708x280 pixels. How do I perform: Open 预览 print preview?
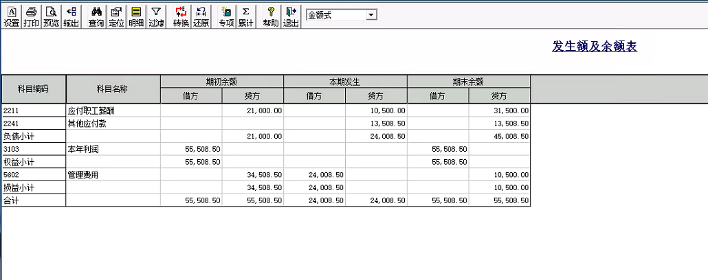coord(51,17)
